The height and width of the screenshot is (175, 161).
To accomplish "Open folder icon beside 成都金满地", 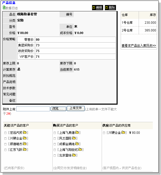I will point(77,144).
